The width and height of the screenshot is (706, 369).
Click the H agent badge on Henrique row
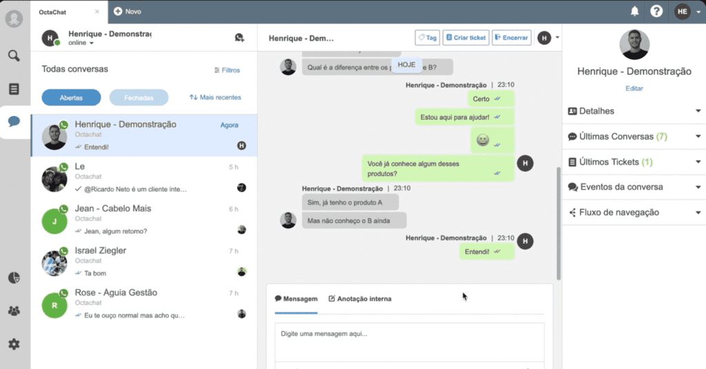242,146
